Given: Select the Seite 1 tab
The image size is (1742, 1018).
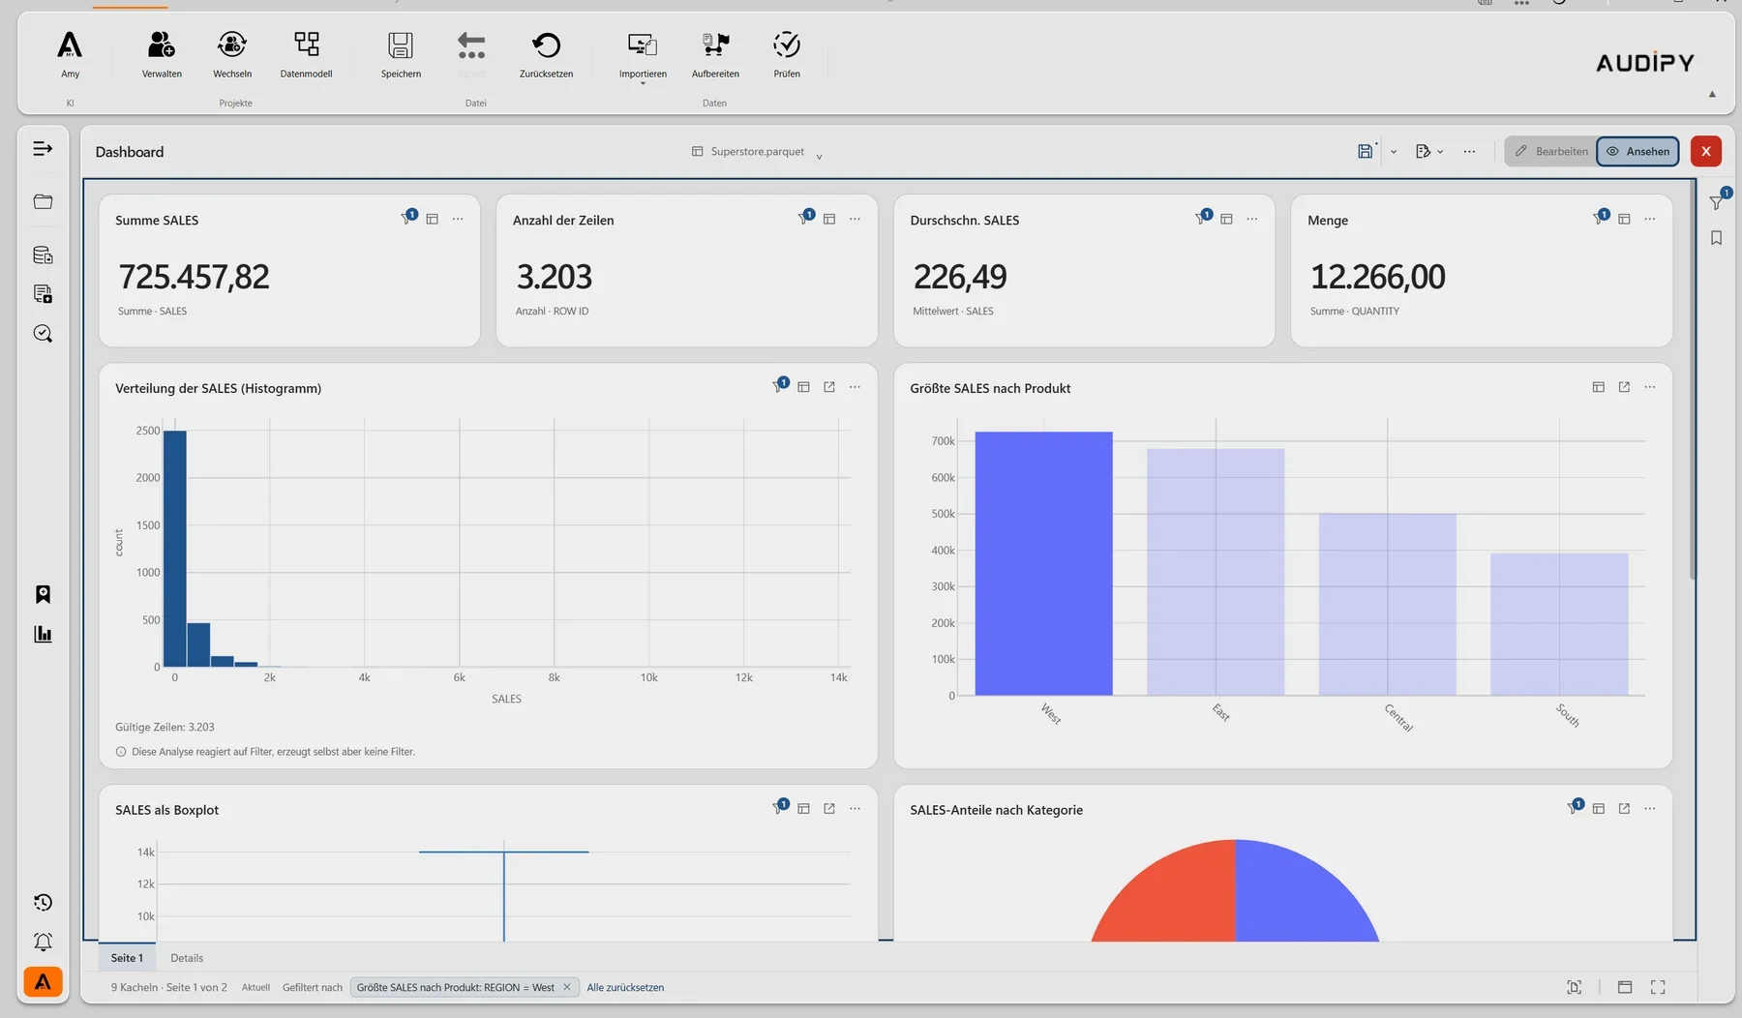Looking at the screenshot, I should [x=127, y=958].
